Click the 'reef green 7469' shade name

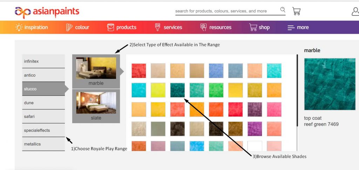pos(321,124)
